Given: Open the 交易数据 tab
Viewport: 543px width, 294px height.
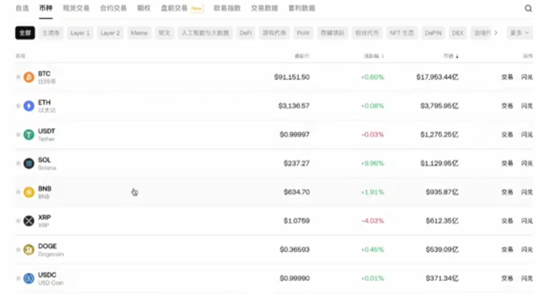Looking at the screenshot, I should 265,8.
